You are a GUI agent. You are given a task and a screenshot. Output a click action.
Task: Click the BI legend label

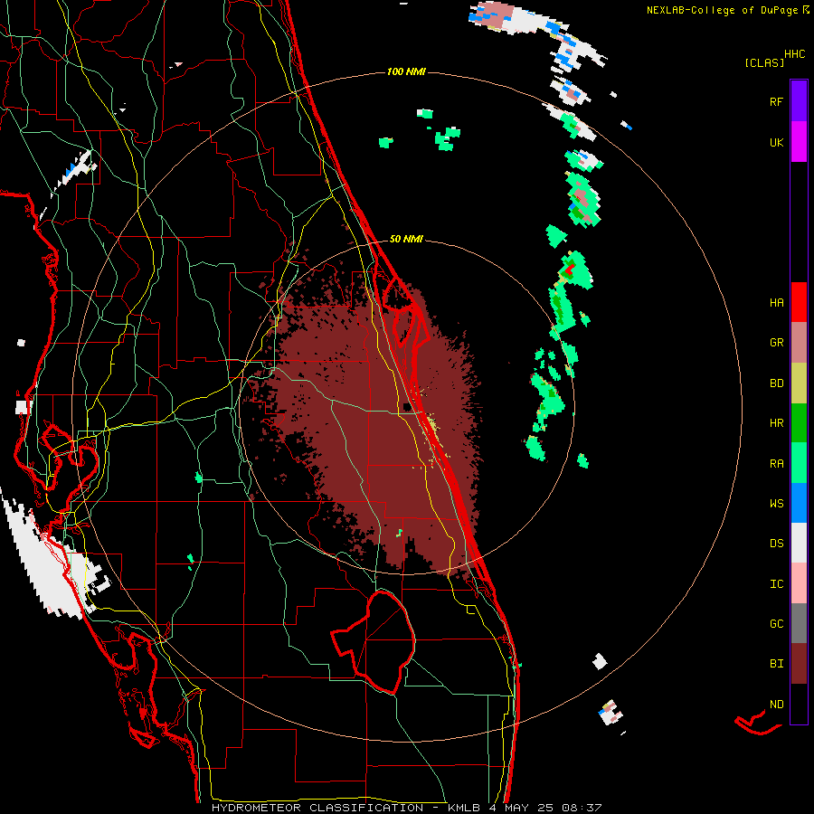click(x=776, y=664)
